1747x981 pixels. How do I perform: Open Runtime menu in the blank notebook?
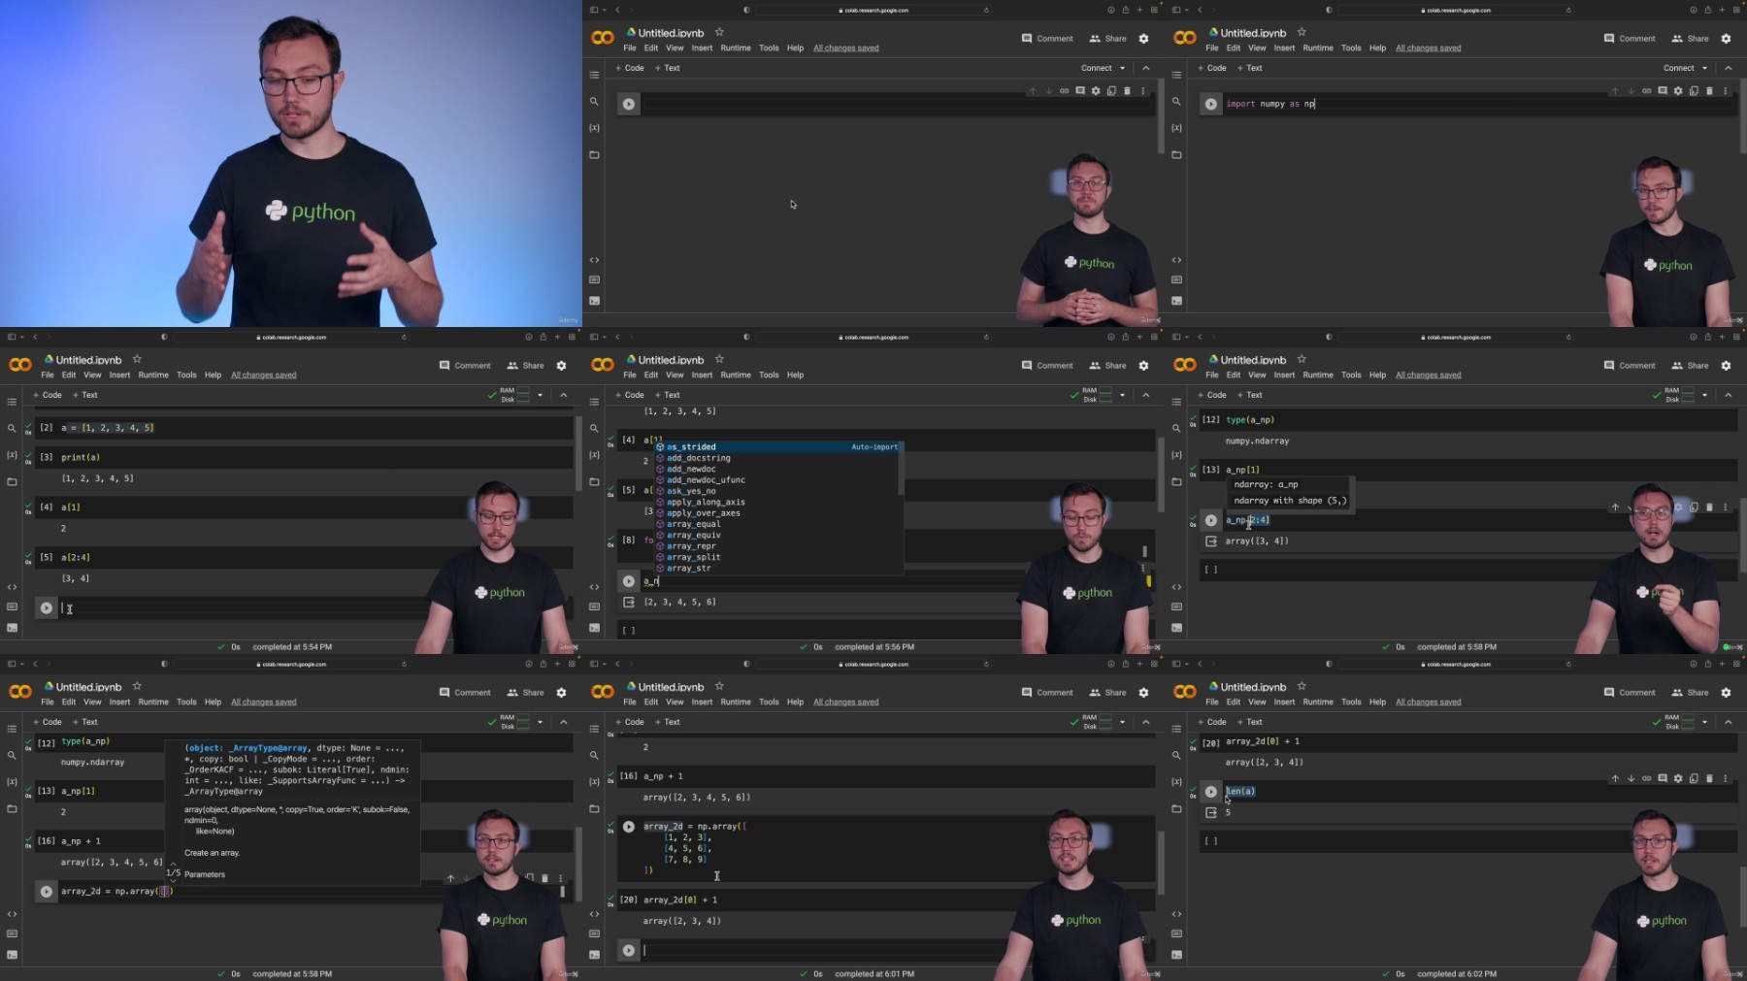click(736, 48)
